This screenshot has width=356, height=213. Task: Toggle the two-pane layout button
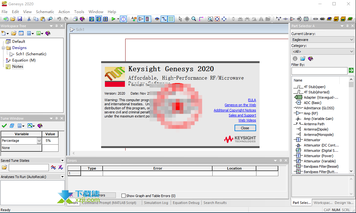[x=99, y=19]
